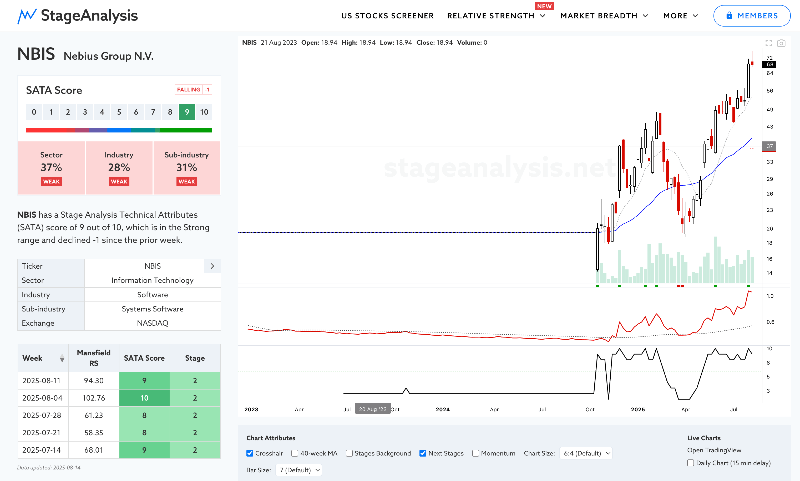Click SATA score box 9
Viewport: 800px width, 481px height.
pyautogui.click(x=187, y=112)
